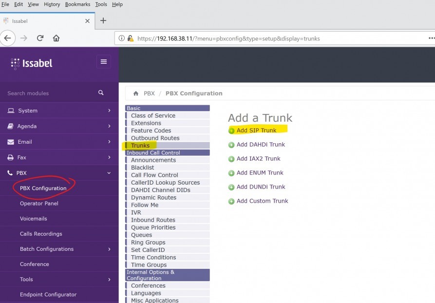Expand the System menu chevron

109,111
